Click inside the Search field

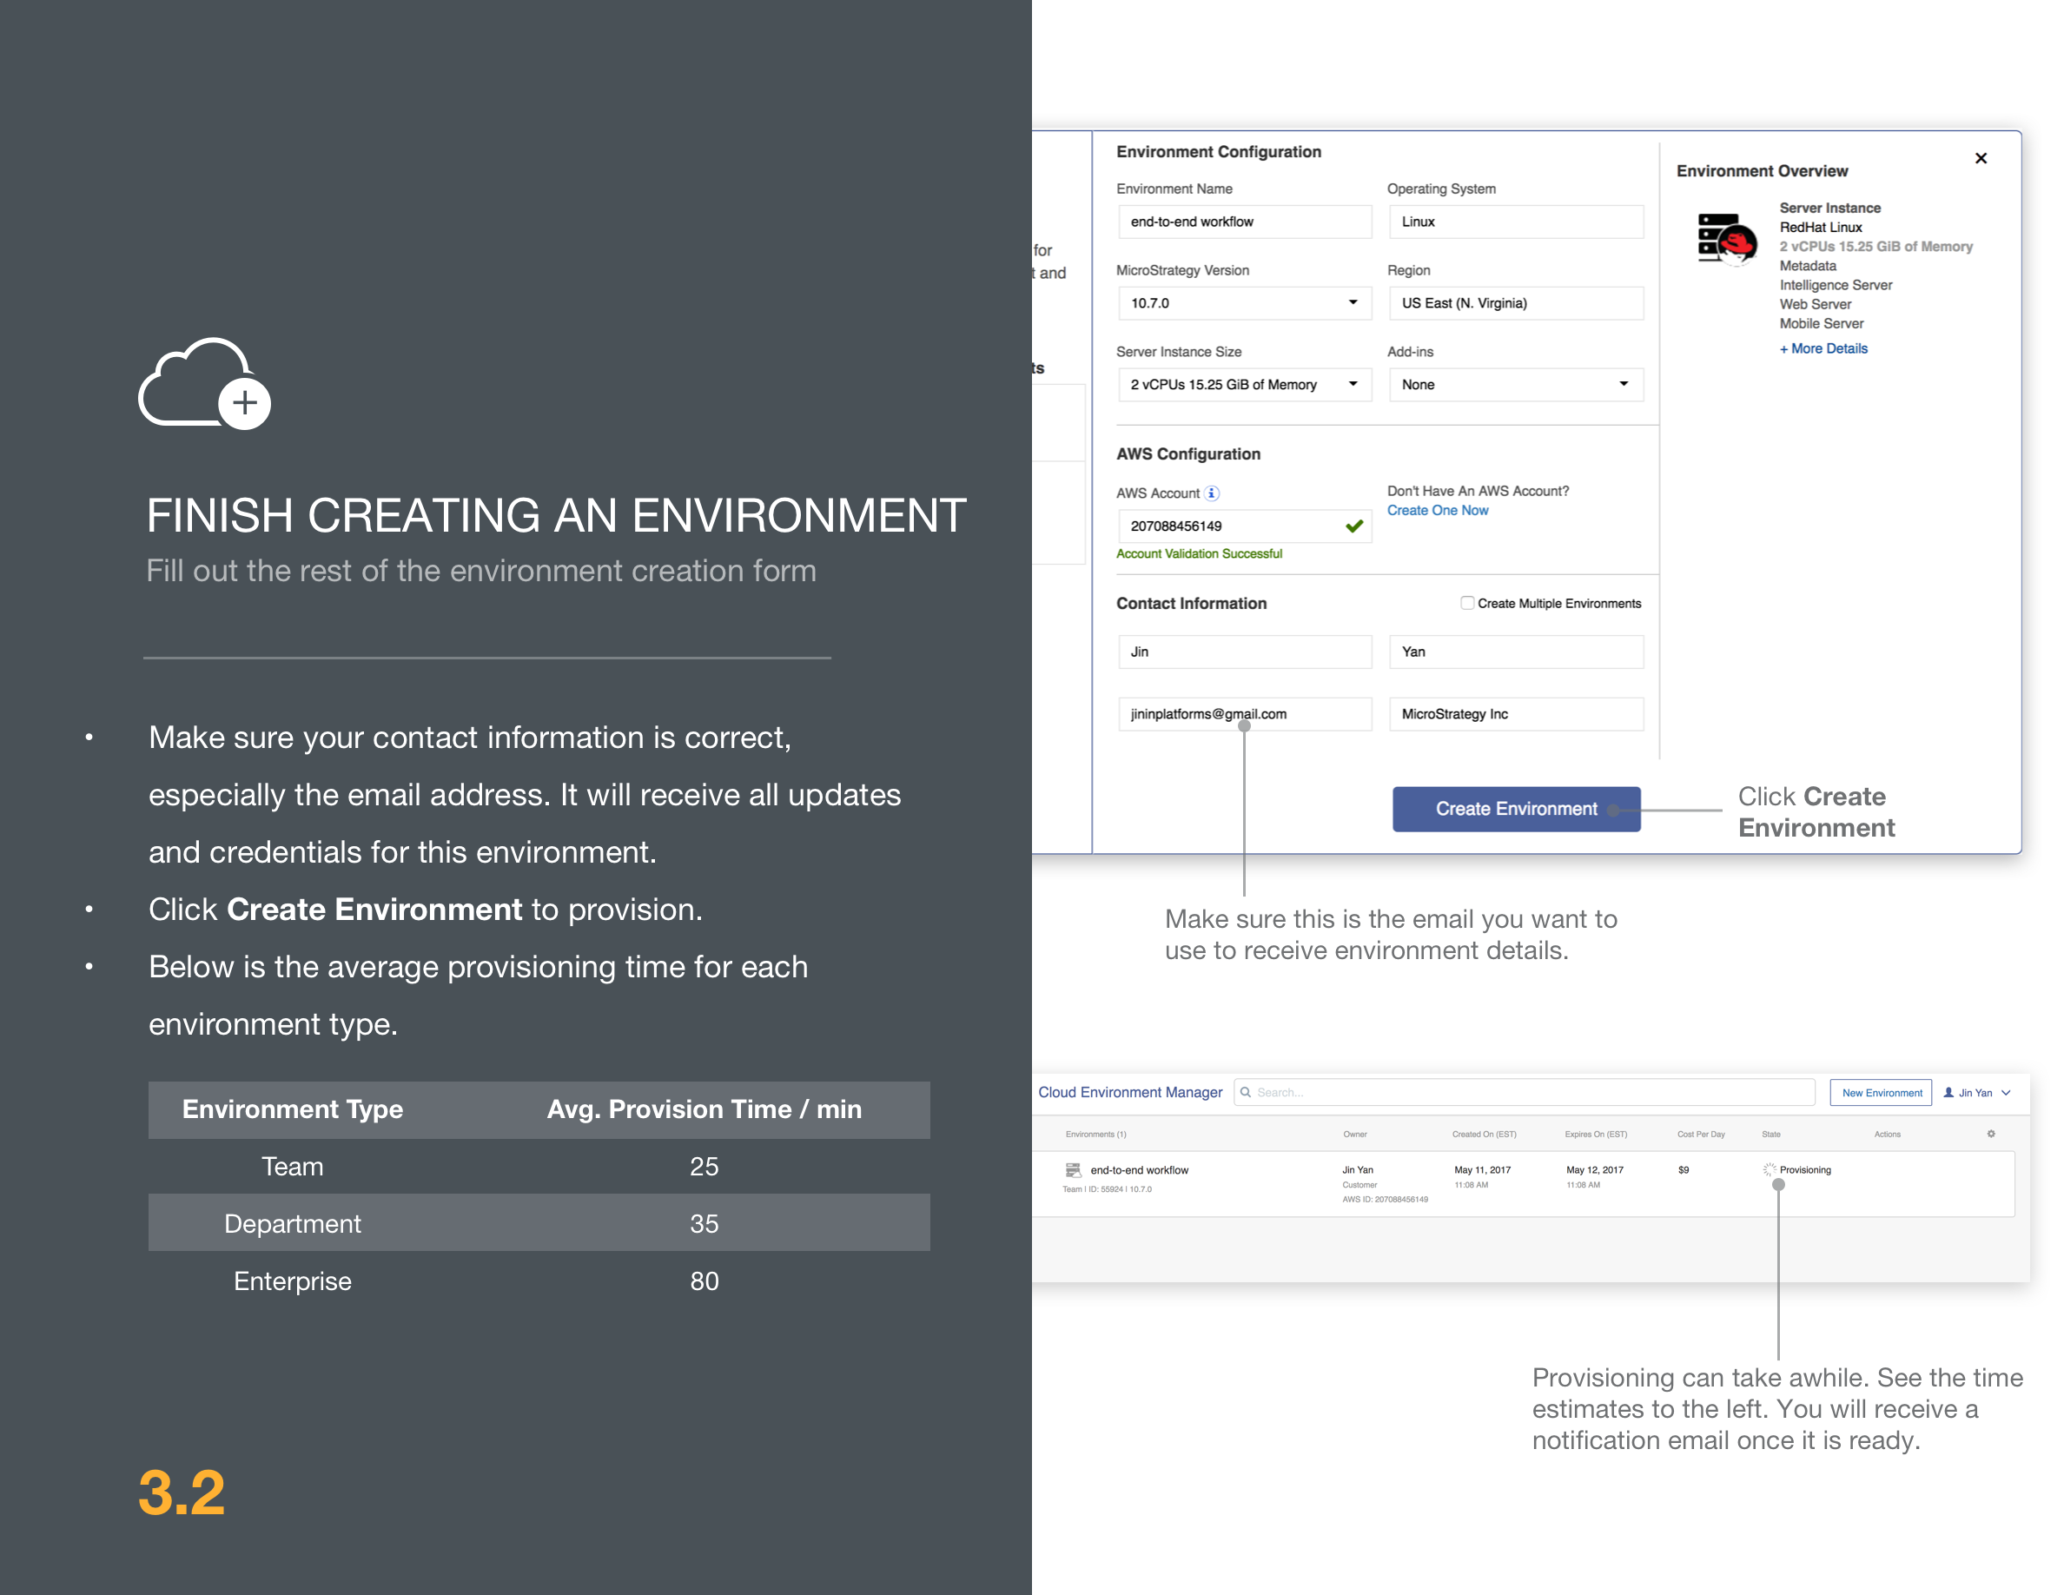1512,1092
